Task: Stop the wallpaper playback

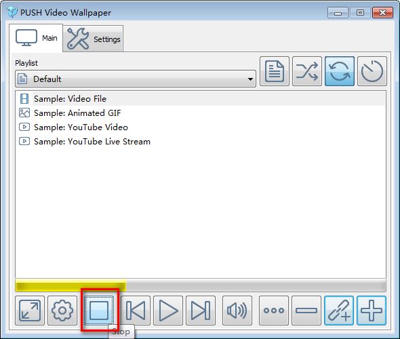Action: tap(99, 311)
